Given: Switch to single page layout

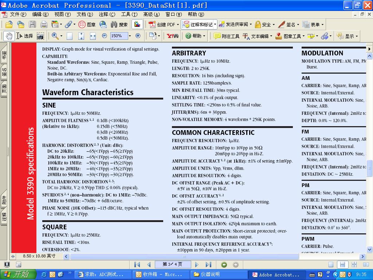Looking at the screenshot, I should (x=331, y=265).
